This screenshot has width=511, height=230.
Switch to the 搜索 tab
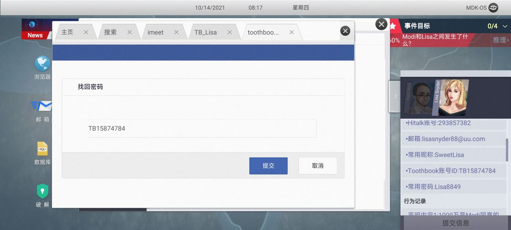[x=111, y=32]
